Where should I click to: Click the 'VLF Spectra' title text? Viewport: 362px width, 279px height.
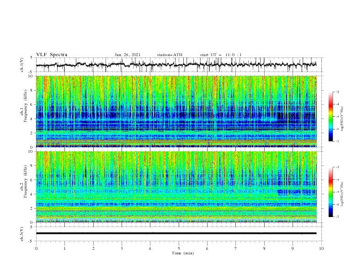(x=52, y=55)
